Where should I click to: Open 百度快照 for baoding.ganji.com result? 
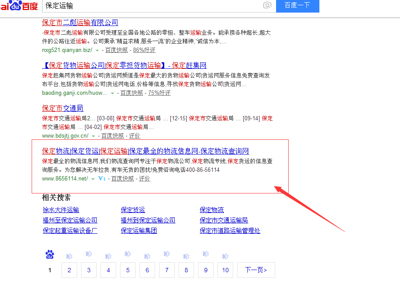click(131, 93)
